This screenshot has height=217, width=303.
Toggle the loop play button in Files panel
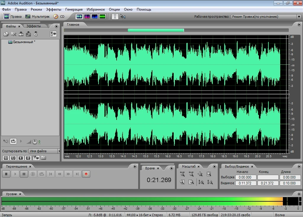coord(13,141)
